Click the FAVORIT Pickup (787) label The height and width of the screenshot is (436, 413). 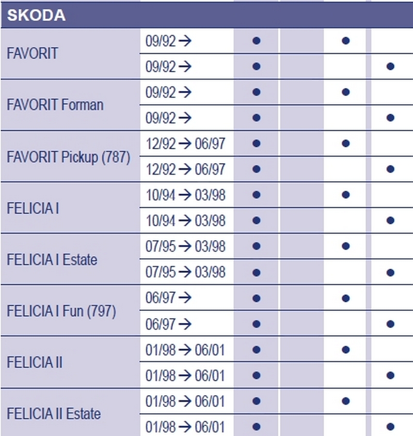pos(68,157)
